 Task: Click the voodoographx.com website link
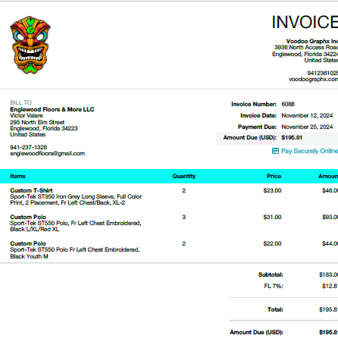point(313,80)
